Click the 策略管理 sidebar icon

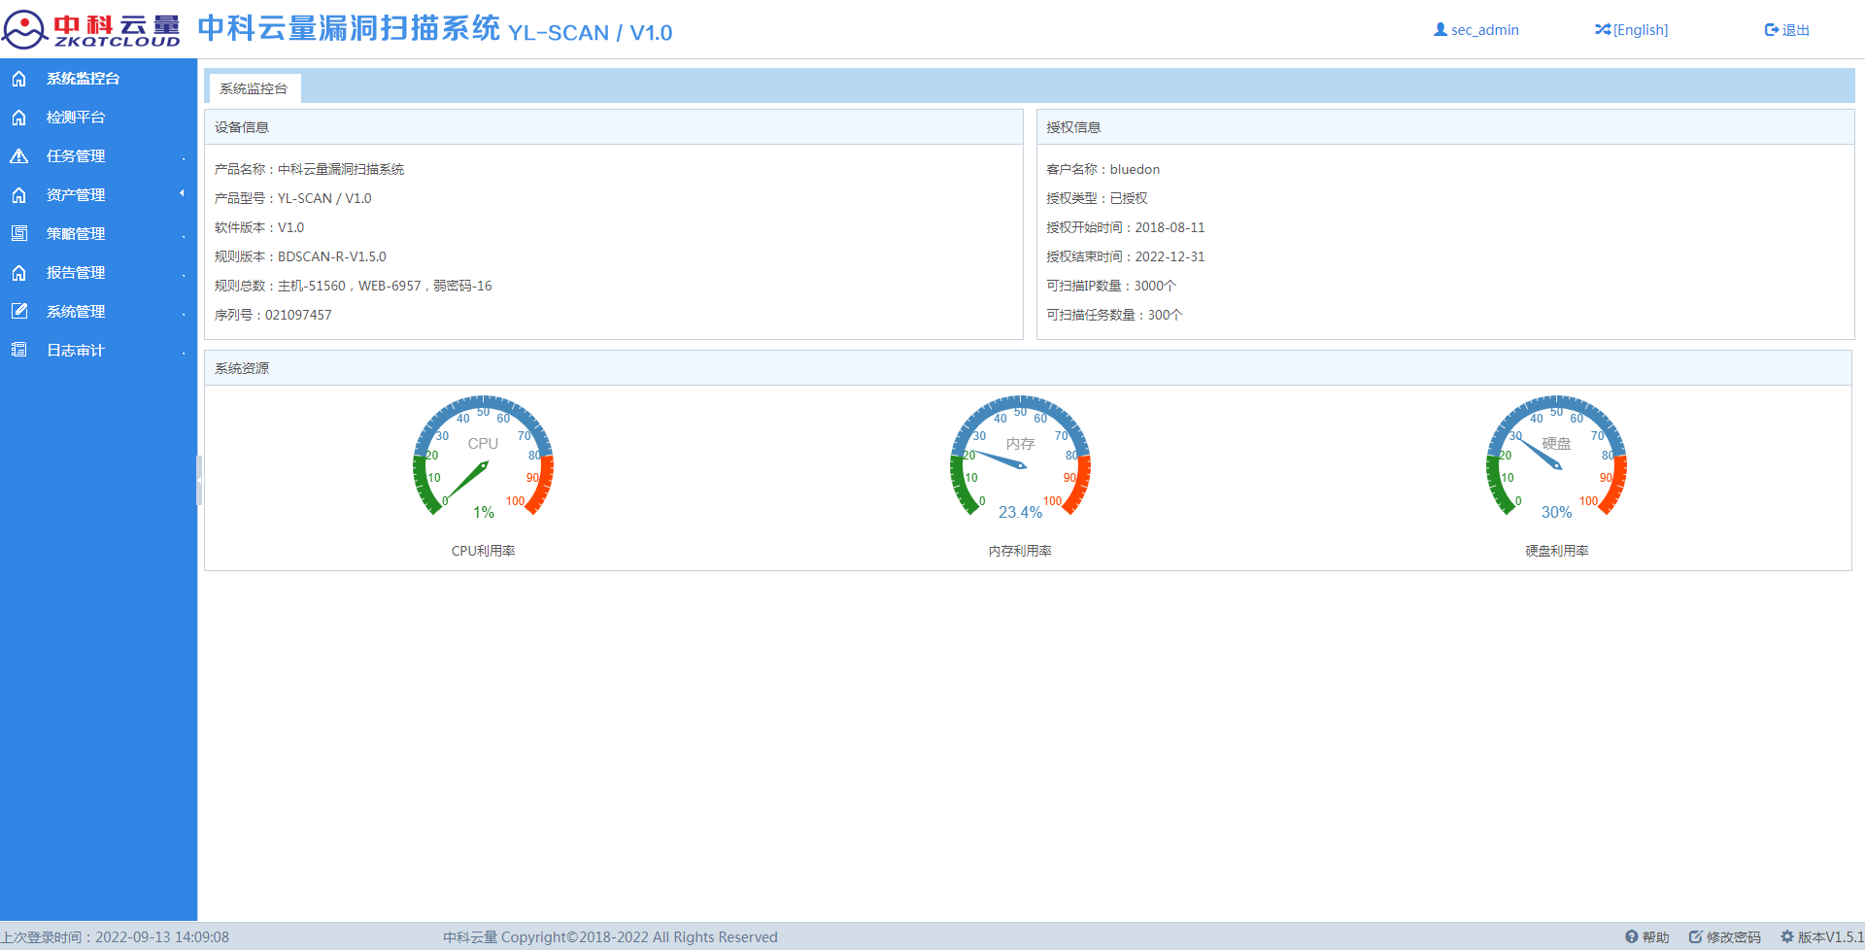[18, 234]
